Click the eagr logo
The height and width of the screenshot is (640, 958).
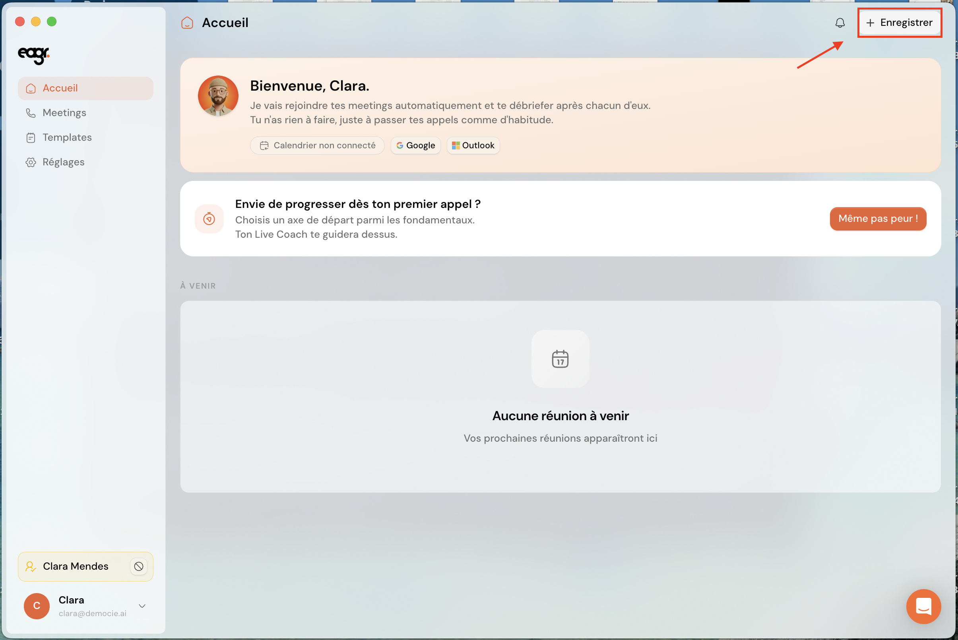point(34,55)
